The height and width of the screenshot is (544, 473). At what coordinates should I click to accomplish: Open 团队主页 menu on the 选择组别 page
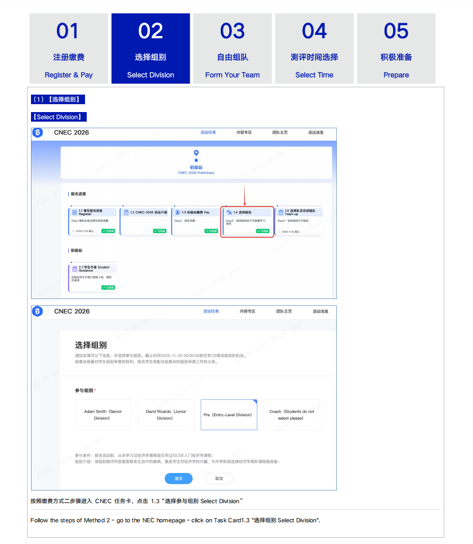(284, 311)
